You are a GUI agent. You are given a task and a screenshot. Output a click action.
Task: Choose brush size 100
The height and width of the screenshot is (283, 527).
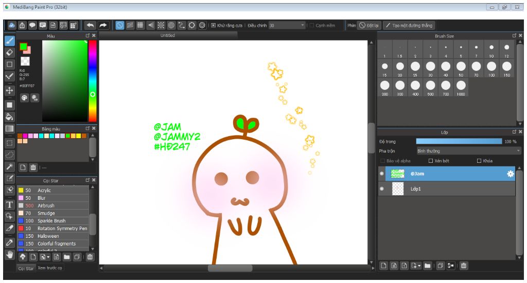point(491,68)
